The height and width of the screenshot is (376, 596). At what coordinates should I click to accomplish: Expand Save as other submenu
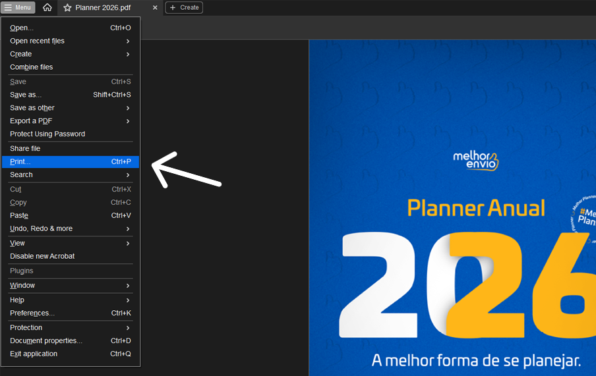coord(71,108)
